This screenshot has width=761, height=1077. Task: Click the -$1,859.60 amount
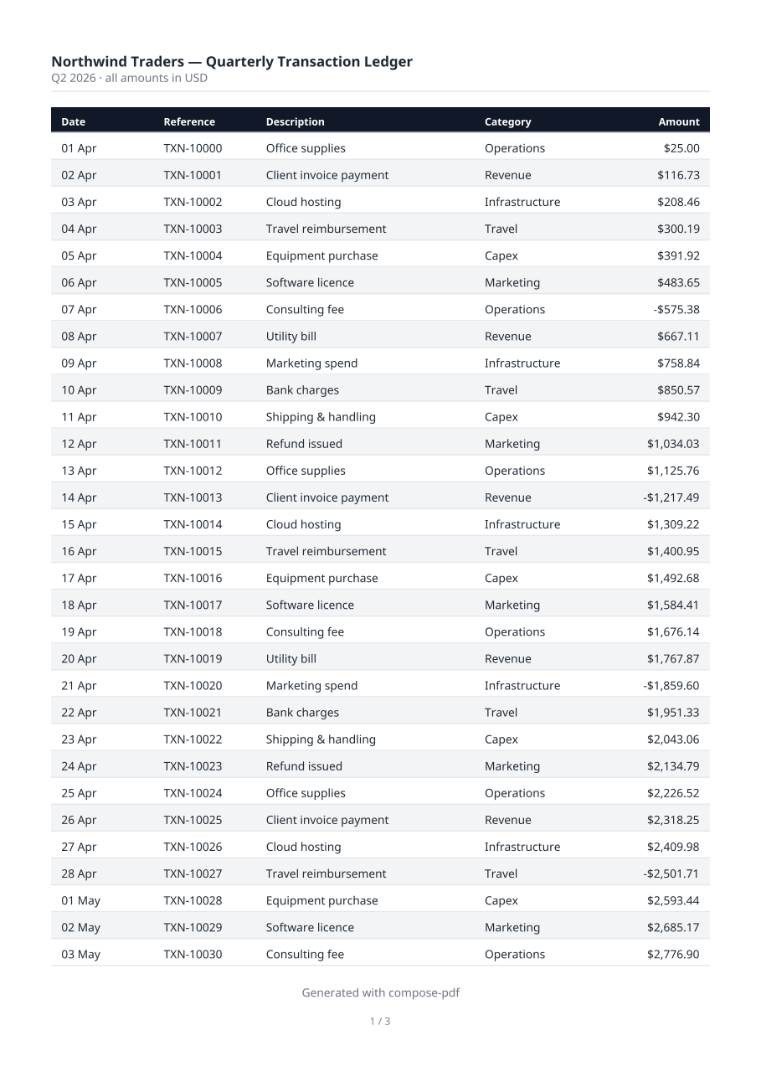coord(671,685)
